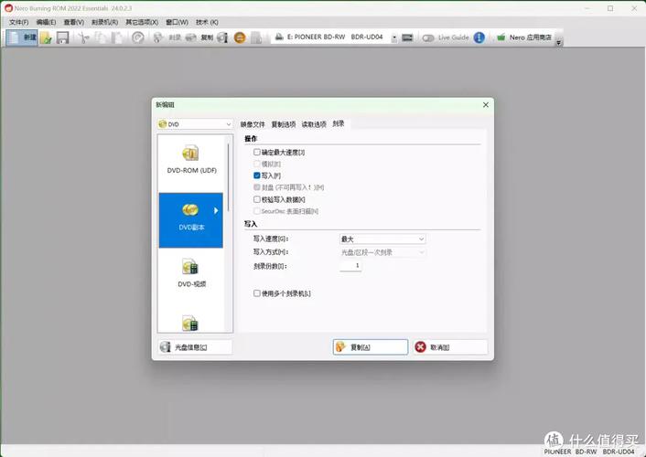
Task: Click the open folder toolbar icon
Action: point(46,37)
